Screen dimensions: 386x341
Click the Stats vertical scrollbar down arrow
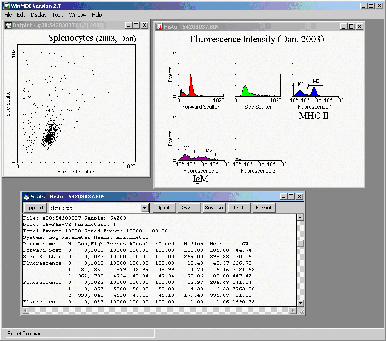300,303
